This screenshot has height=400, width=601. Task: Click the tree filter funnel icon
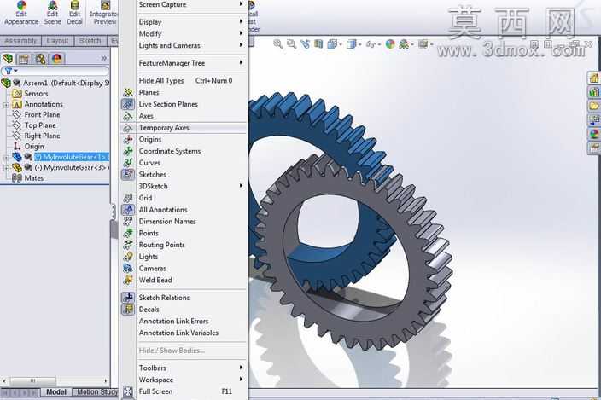coord(9,71)
